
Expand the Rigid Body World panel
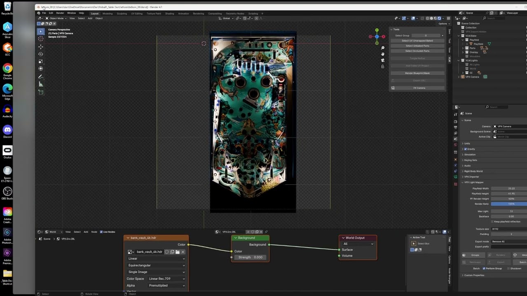point(463,171)
